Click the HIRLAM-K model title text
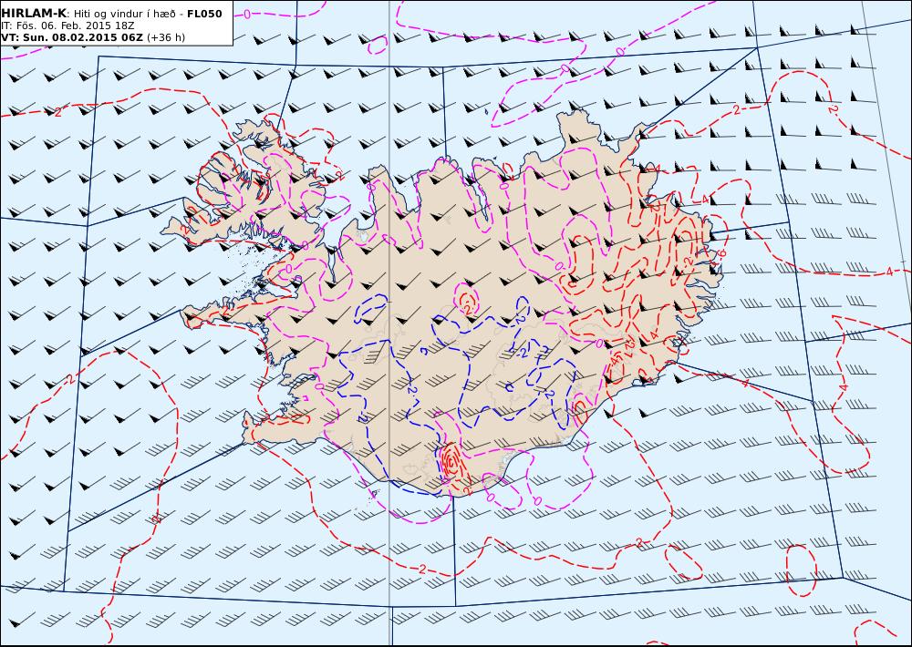Screen dimensions: 912x647 [34, 14]
